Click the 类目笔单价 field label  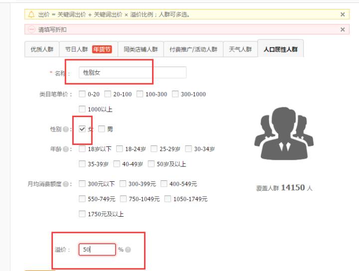coord(56,94)
